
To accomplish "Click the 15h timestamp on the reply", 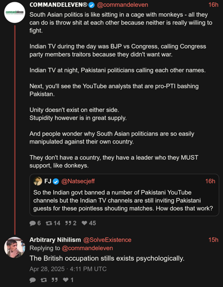I will (213, 240).
